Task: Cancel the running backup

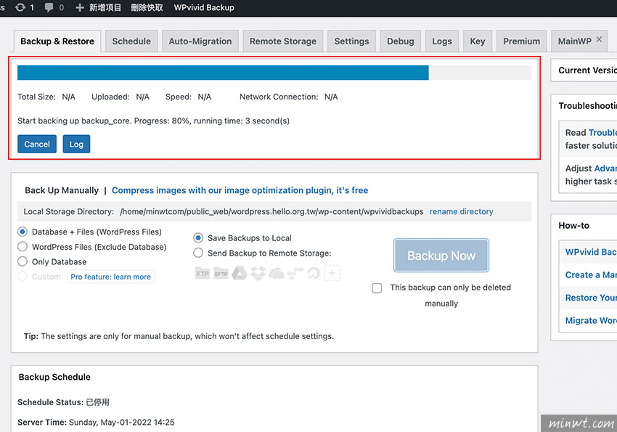Action: [37, 144]
